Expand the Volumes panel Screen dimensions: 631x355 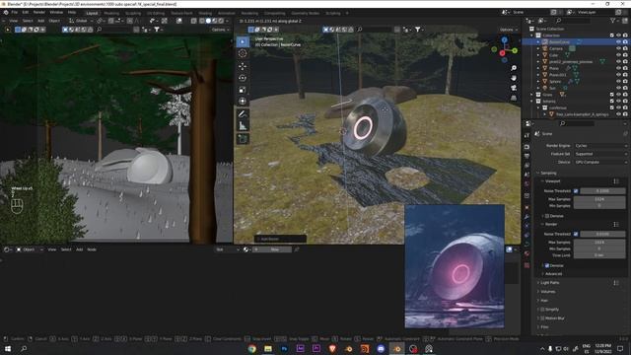tap(547, 292)
